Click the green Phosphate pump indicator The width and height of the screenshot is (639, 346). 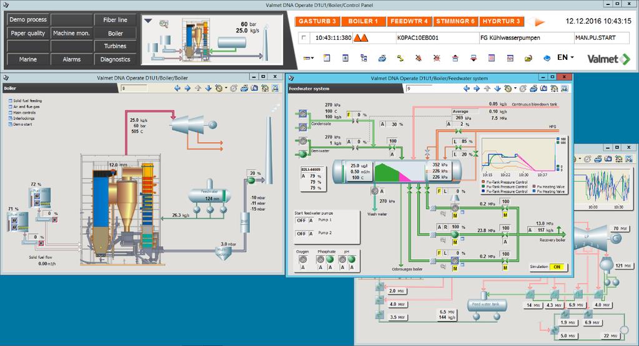(330, 259)
